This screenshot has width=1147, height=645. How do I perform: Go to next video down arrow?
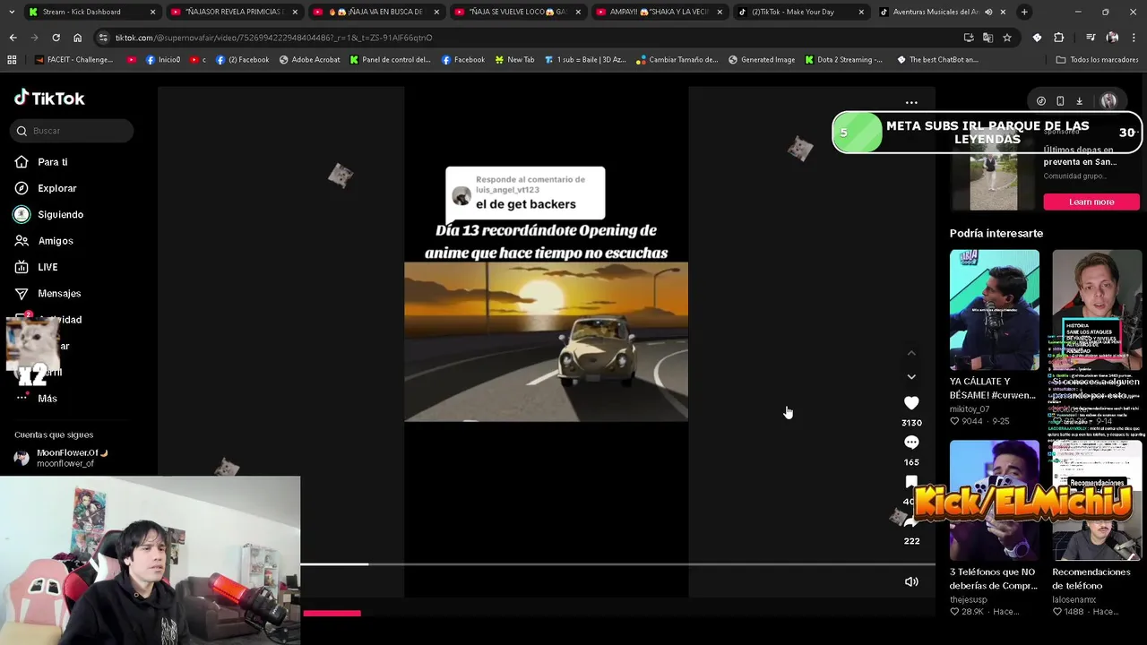pos(911,377)
